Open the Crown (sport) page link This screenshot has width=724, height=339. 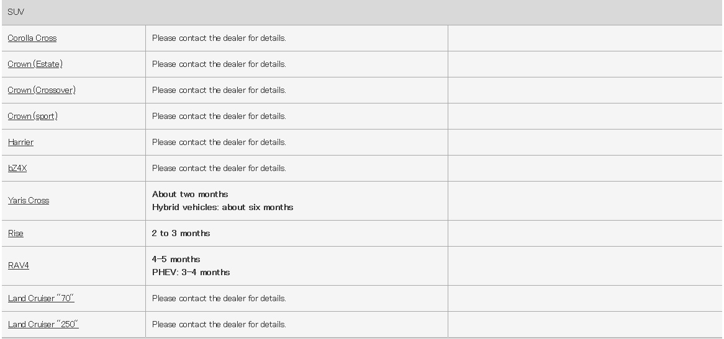(32, 117)
